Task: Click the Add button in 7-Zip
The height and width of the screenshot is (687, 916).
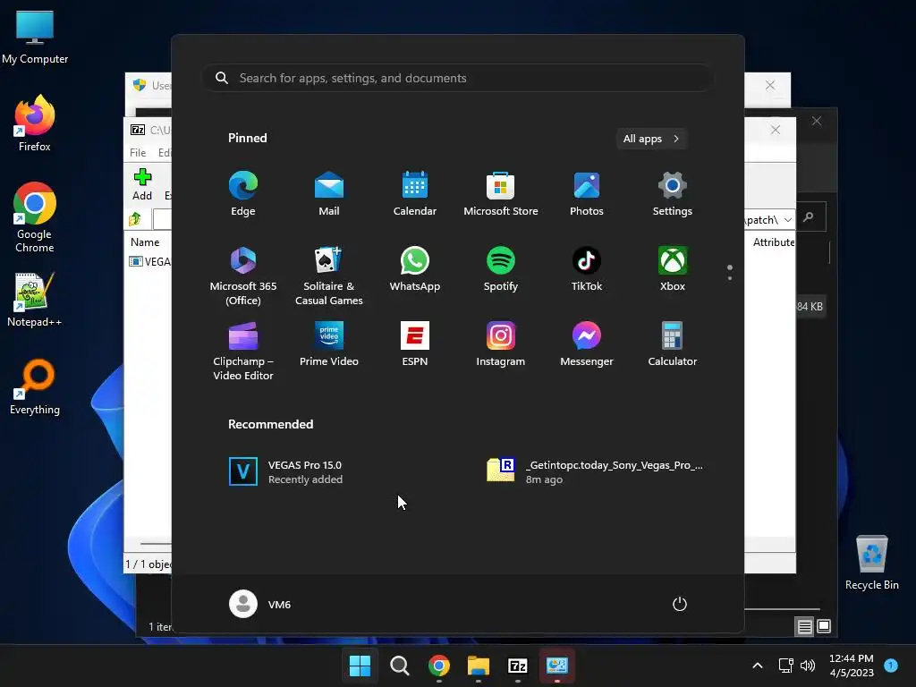Action: (x=142, y=184)
